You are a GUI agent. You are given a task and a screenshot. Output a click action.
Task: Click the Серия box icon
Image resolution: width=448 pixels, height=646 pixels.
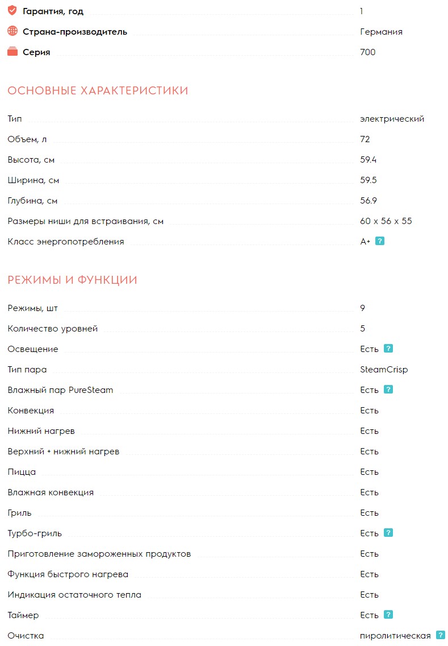tap(12, 52)
